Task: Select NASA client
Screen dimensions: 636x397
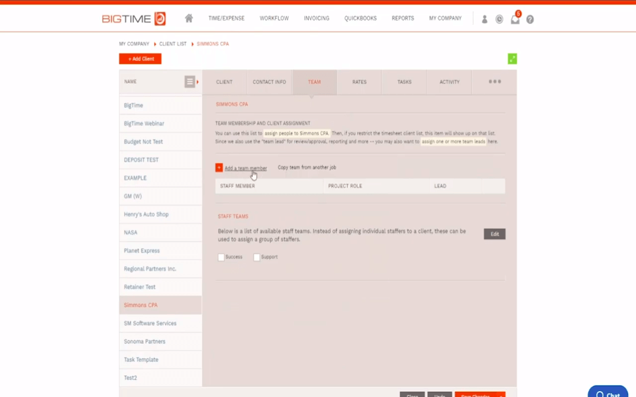Action: pyautogui.click(x=160, y=232)
